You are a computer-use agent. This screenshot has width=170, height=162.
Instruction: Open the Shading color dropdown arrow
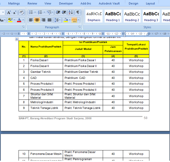coord(70,20)
